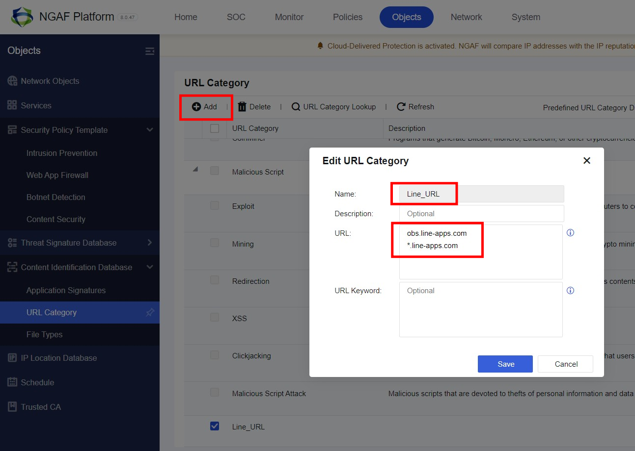Save the URL category changes
This screenshot has width=635, height=451.
pos(505,364)
